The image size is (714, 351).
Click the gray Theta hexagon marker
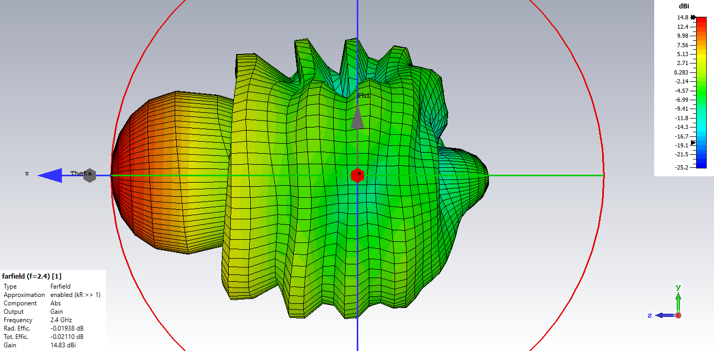[x=90, y=175]
